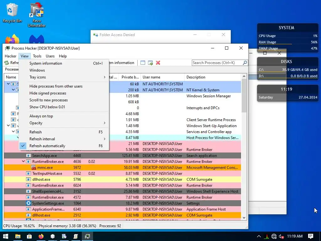Open the Recycle Bin desktop icon
Viewport: 321px width, 241px height.
click(x=12, y=13)
